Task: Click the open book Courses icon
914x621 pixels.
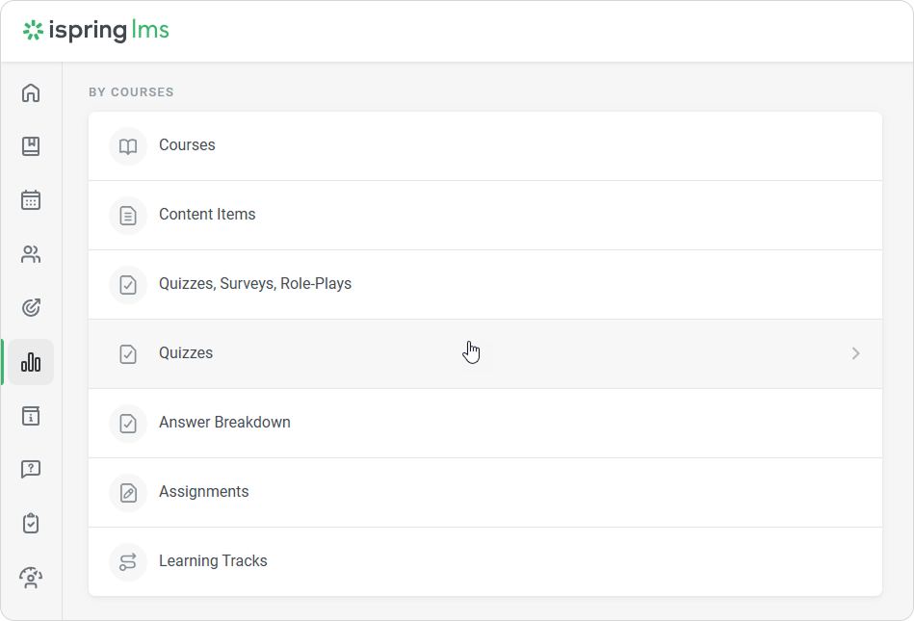Action: click(128, 146)
